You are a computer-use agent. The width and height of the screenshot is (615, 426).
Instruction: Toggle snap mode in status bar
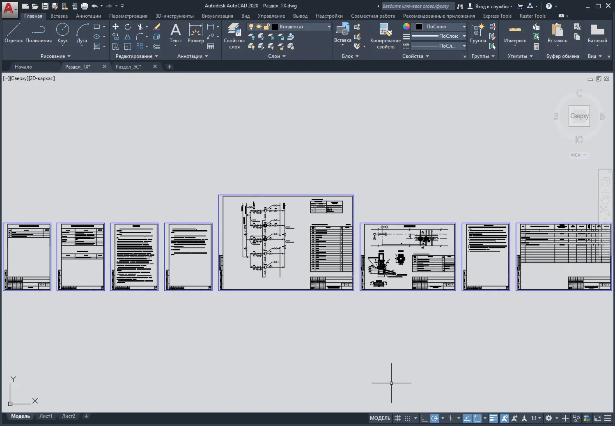point(408,418)
